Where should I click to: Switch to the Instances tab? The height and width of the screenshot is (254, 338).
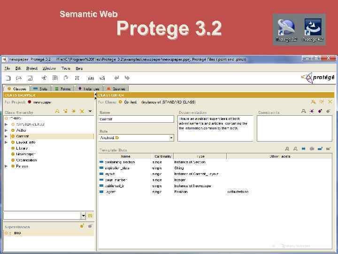click(x=89, y=89)
